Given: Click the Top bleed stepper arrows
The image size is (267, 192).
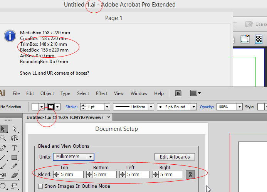Looking at the screenshot, I should click(56, 175).
